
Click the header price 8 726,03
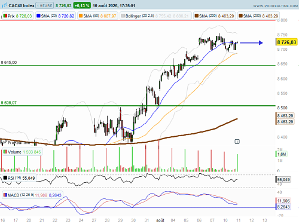tap(63, 6)
